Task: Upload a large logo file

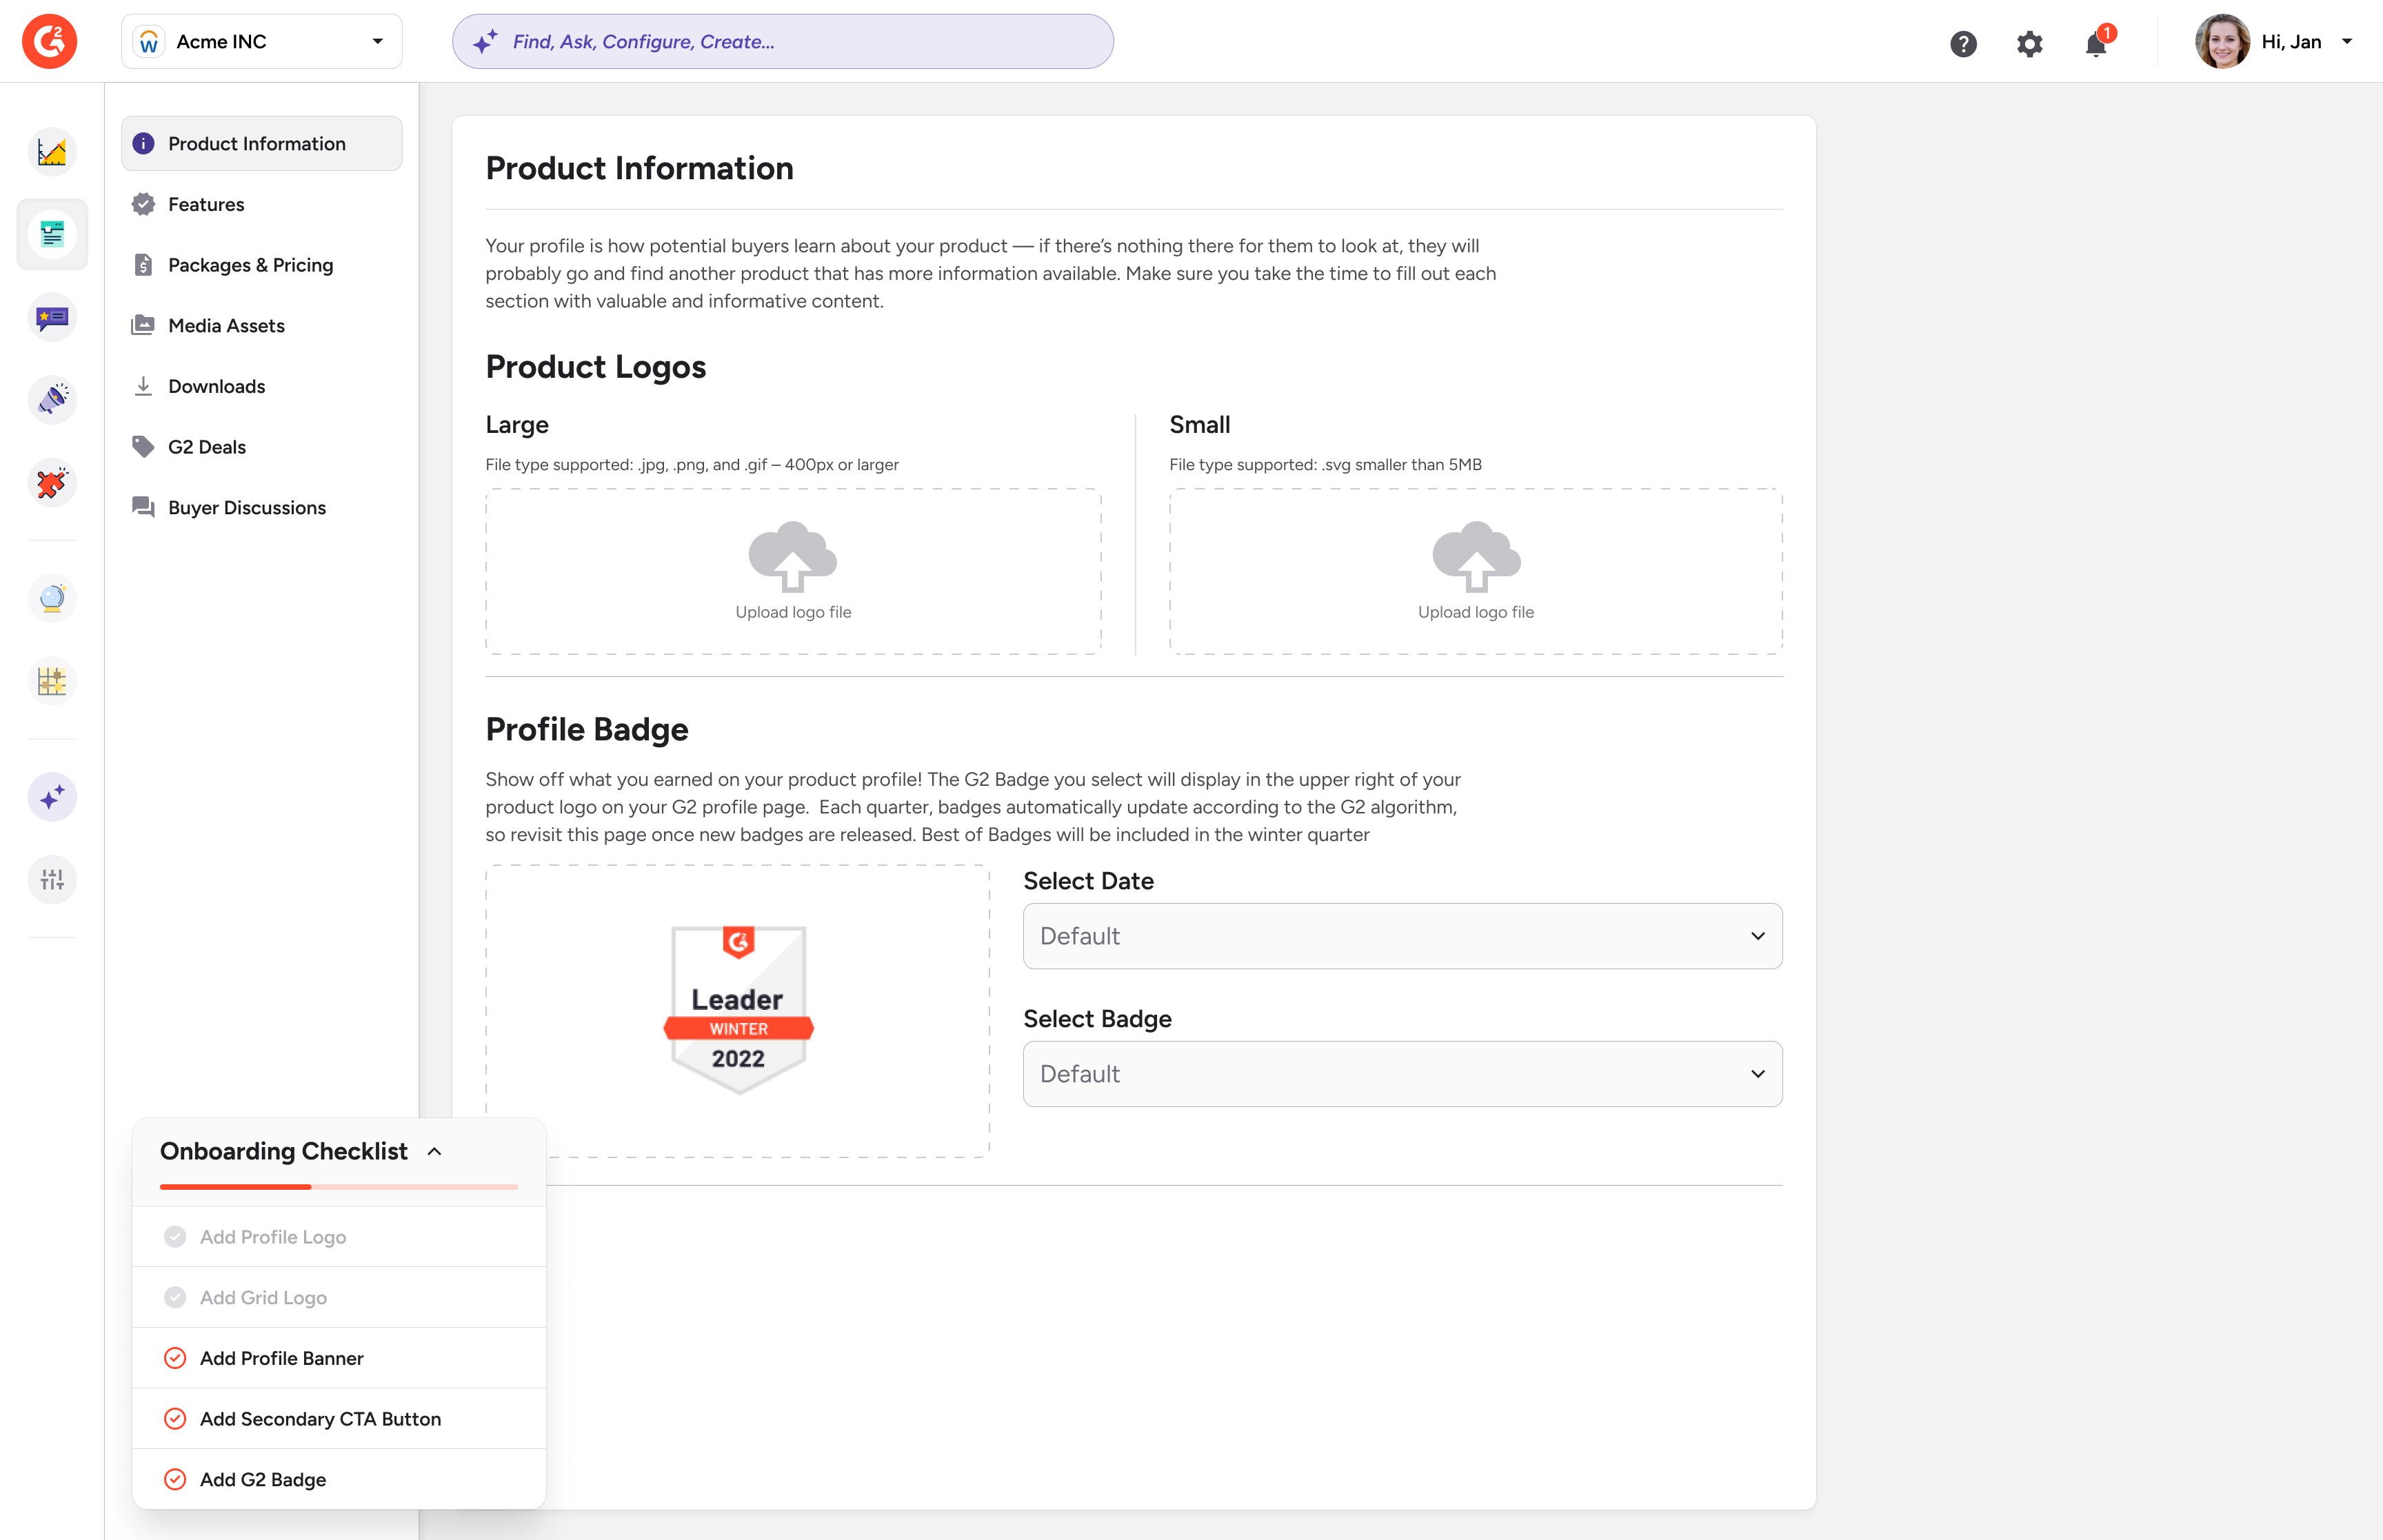Action: click(x=793, y=571)
